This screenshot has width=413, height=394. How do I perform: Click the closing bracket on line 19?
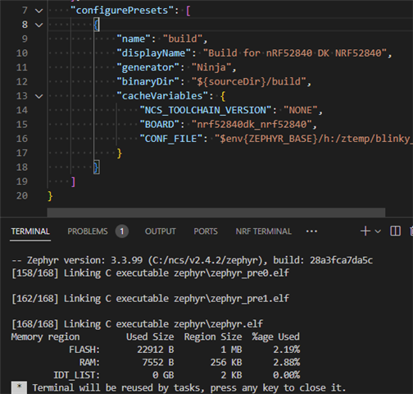[x=73, y=181]
